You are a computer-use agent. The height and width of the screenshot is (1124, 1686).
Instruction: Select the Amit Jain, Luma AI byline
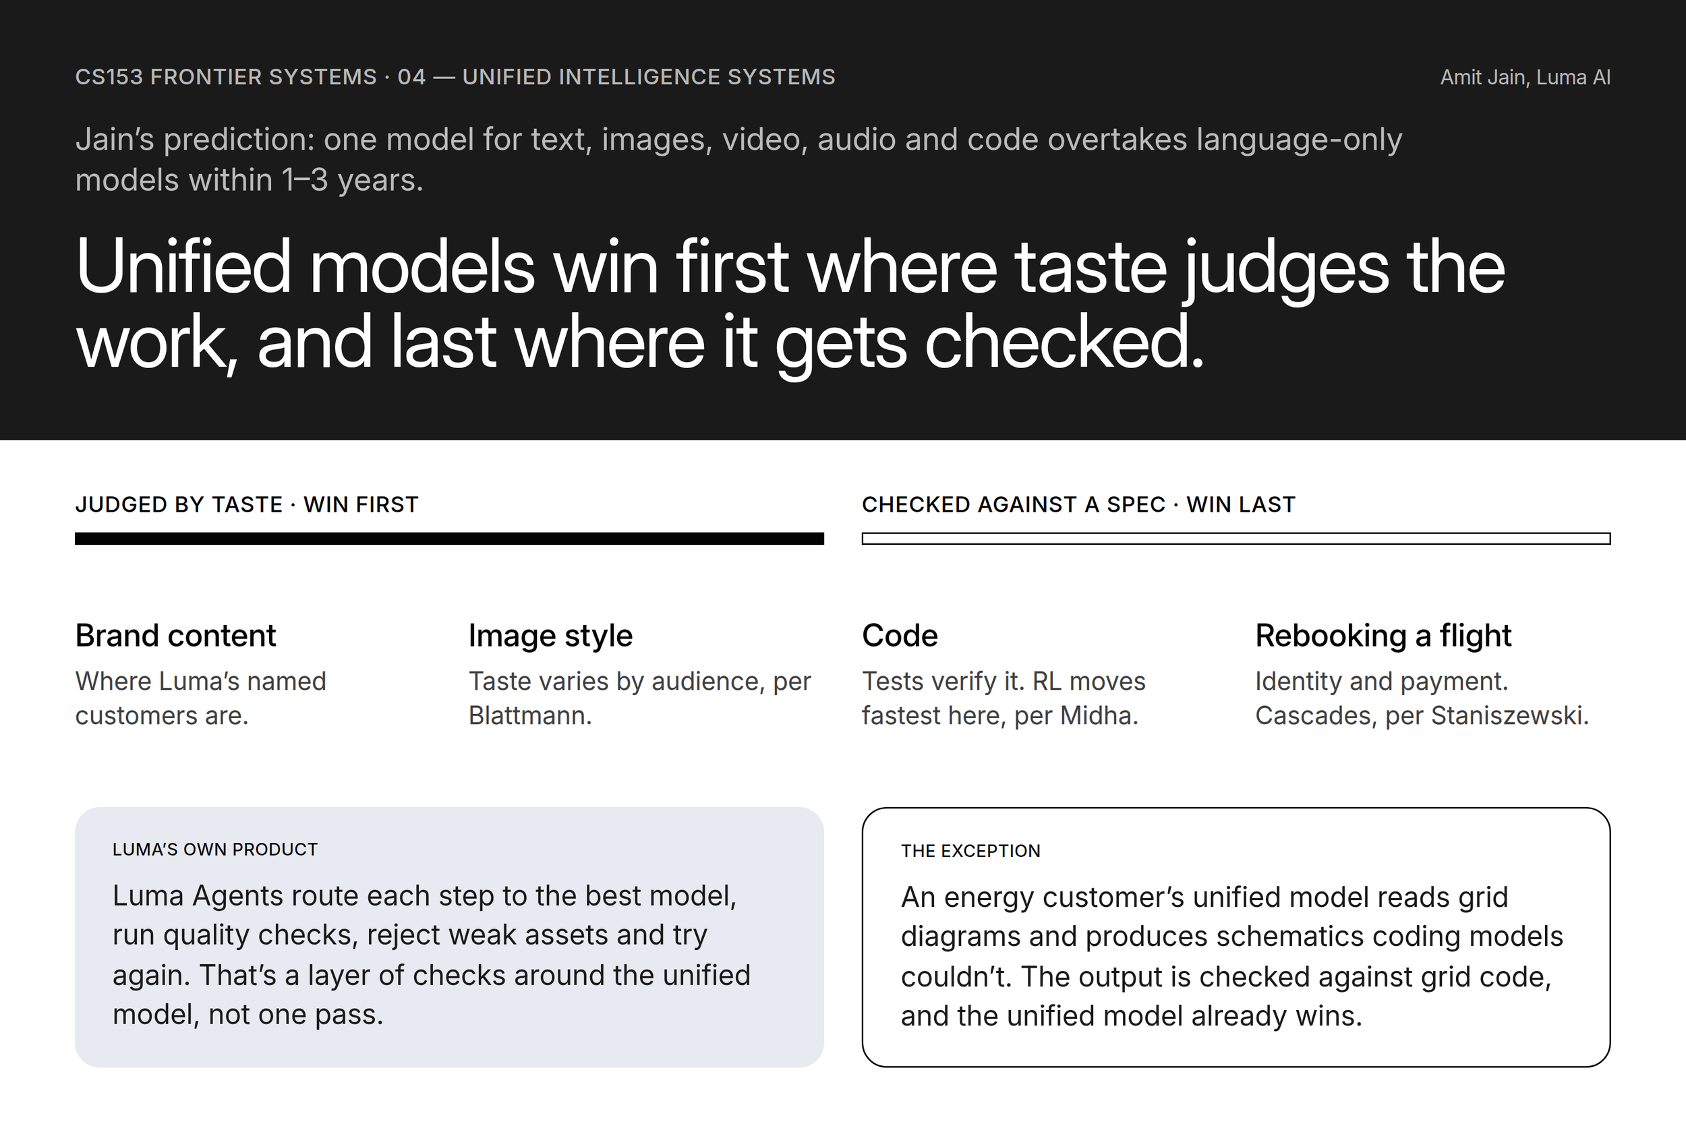click(x=1525, y=77)
